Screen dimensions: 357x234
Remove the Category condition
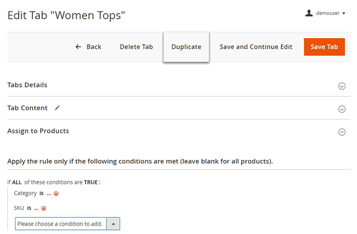pyautogui.click(x=56, y=193)
